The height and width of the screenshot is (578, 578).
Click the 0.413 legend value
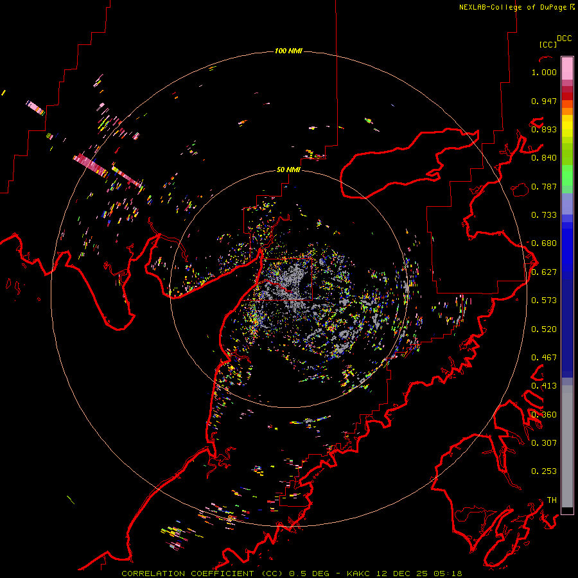pyautogui.click(x=544, y=386)
